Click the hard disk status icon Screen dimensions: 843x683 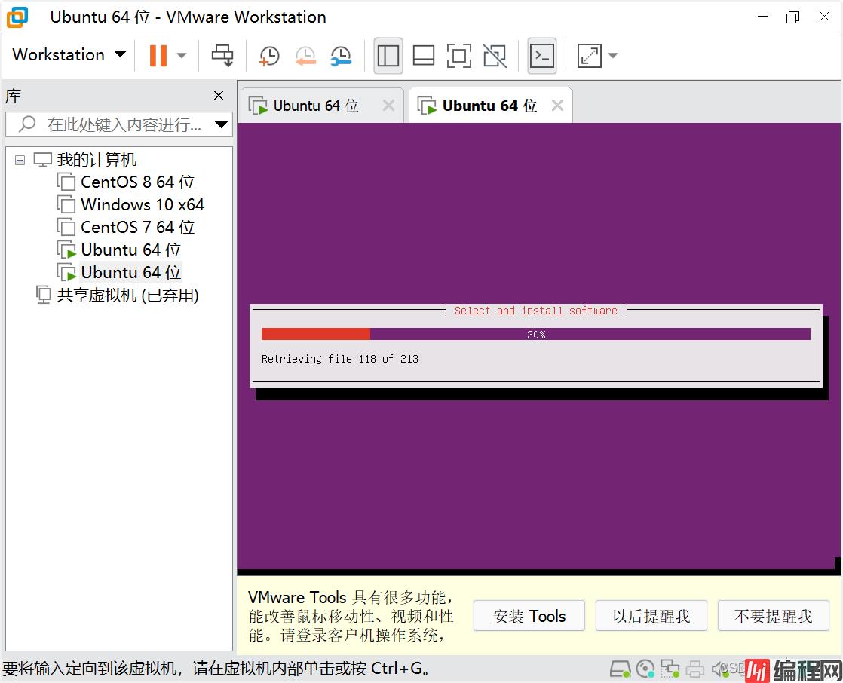tap(619, 669)
